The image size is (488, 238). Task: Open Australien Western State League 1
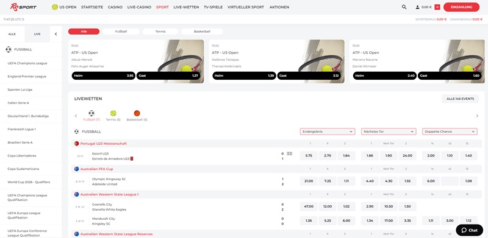[x=109, y=195]
